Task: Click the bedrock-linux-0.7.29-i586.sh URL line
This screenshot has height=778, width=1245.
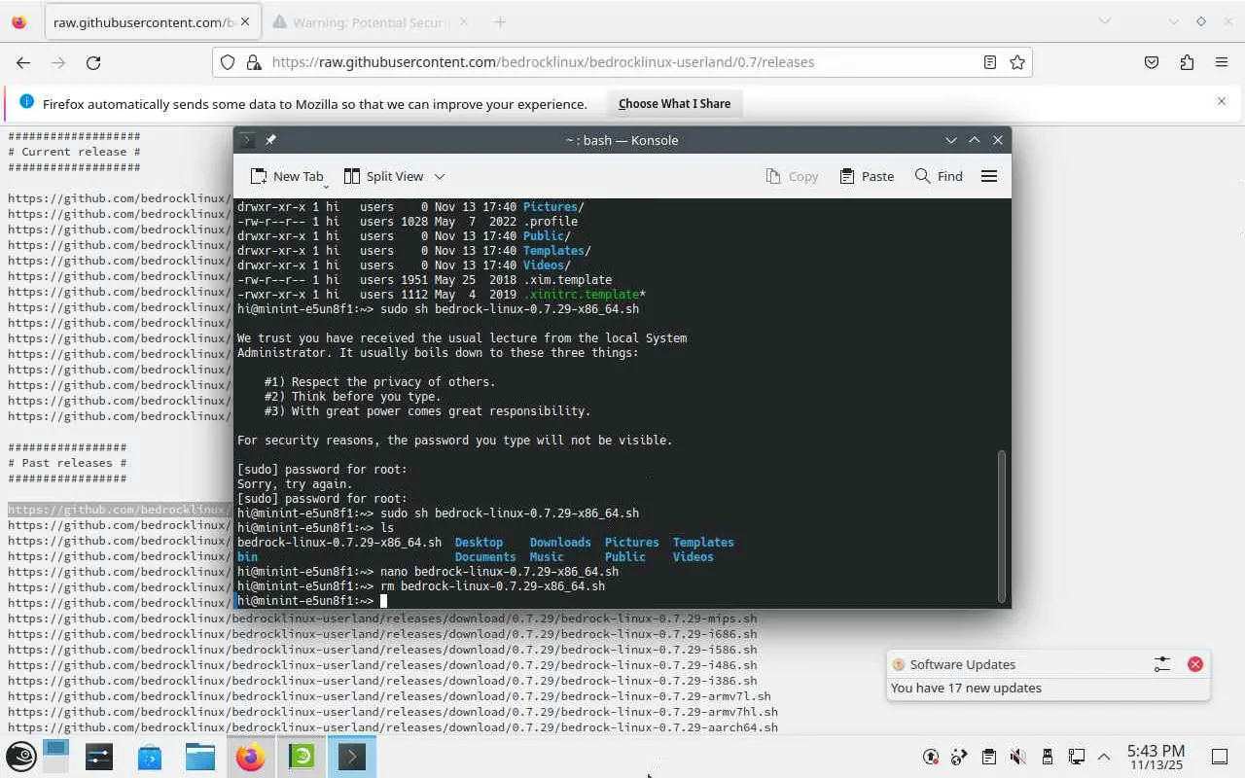Action: (x=382, y=650)
